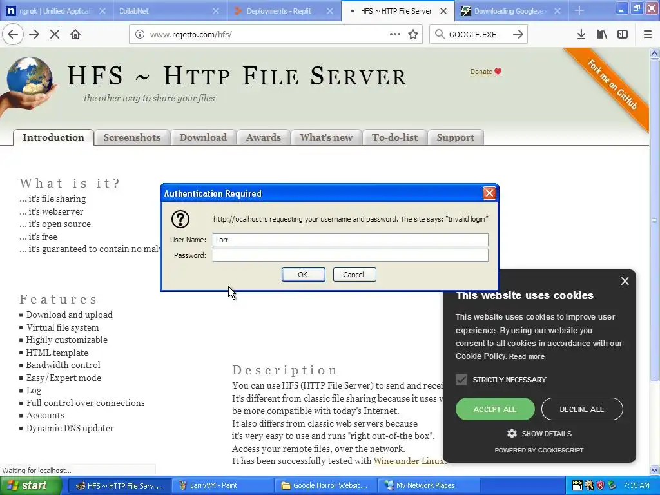Follow the Wine under Linux link
Image resolution: width=660 pixels, height=495 pixels.
(408, 461)
